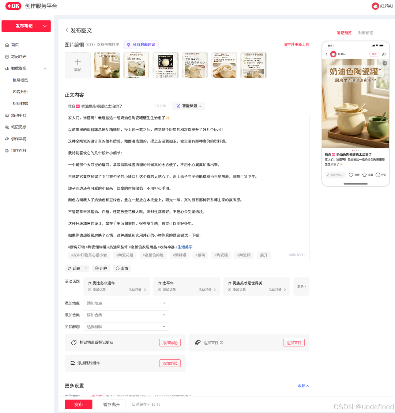Click the 关注 button in phone preview
Image resolution: width=395 pixels, height=413 pixels.
(x=374, y=54)
